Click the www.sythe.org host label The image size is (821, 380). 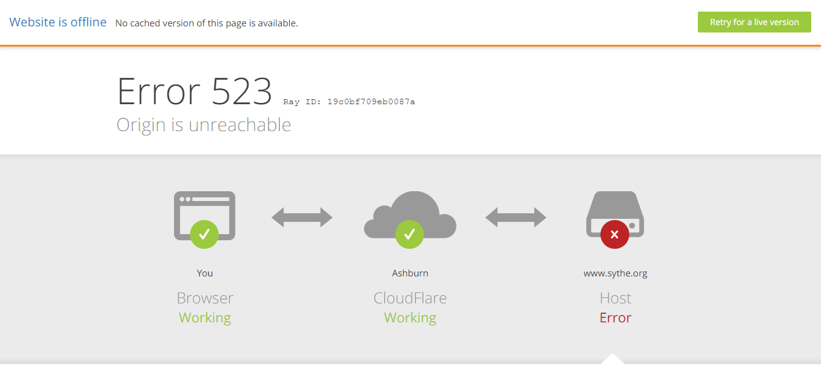click(615, 273)
